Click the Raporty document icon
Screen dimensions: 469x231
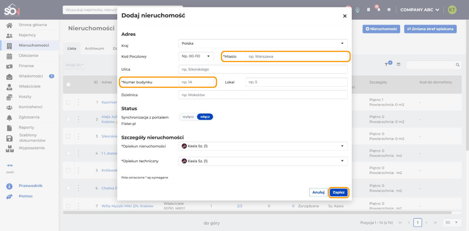(x=9, y=128)
